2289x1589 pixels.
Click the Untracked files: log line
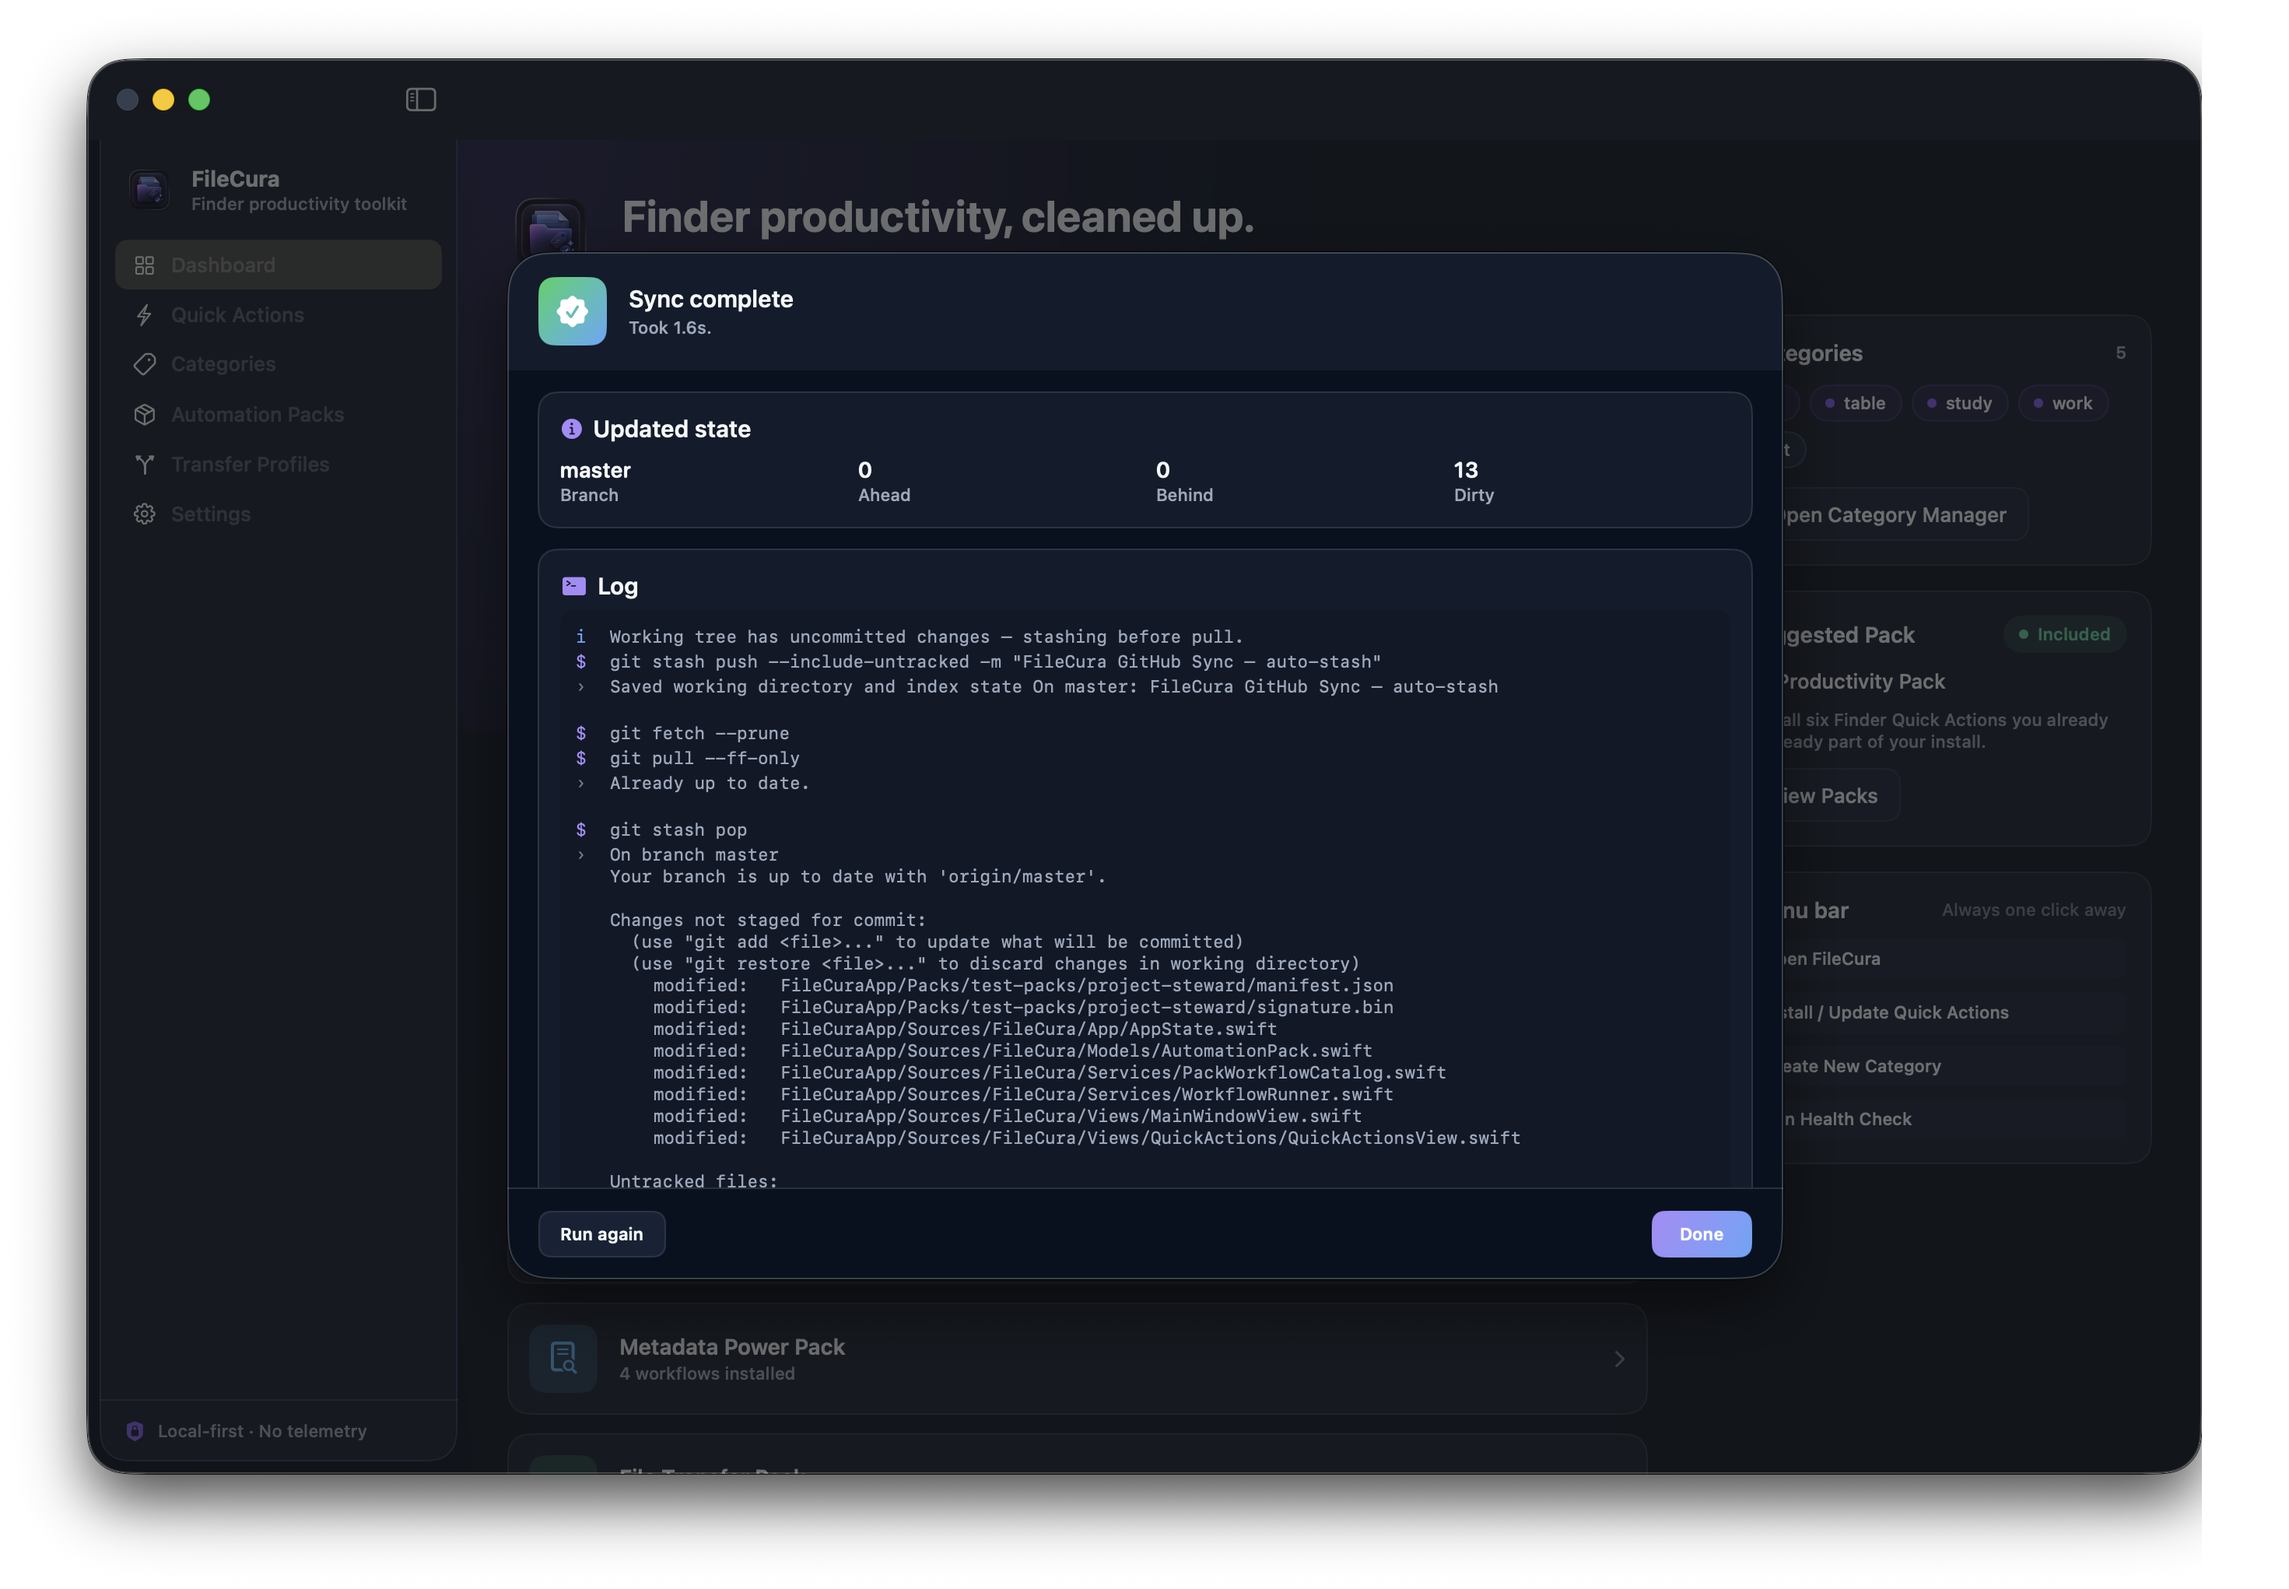click(692, 1180)
